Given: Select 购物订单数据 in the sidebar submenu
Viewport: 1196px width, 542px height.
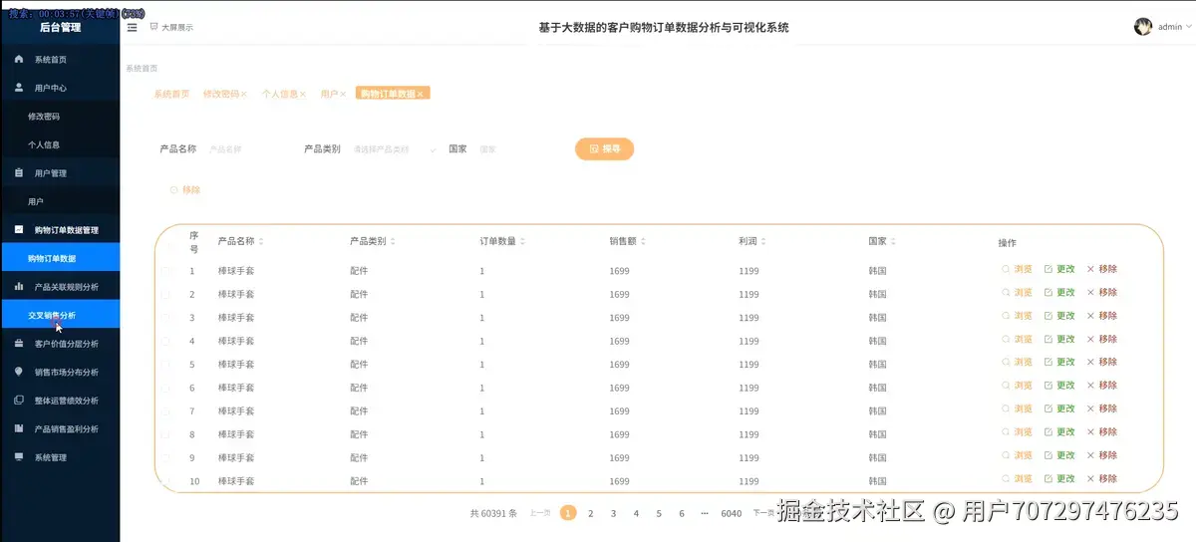Looking at the screenshot, I should [x=60, y=258].
